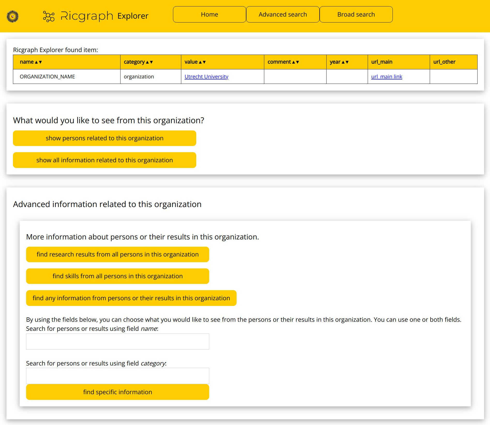Go to Broad search page
490x425 pixels.
click(x=356, y=14)
